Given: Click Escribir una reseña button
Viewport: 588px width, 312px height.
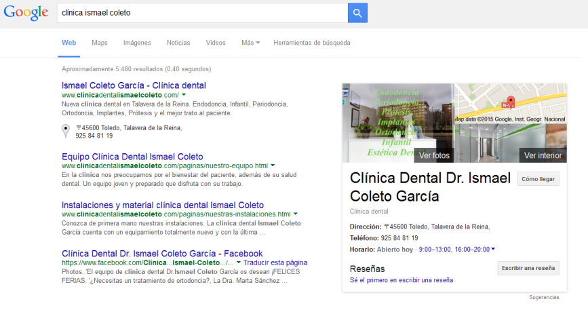Looking at the screenshot, I should click(528, 268).
